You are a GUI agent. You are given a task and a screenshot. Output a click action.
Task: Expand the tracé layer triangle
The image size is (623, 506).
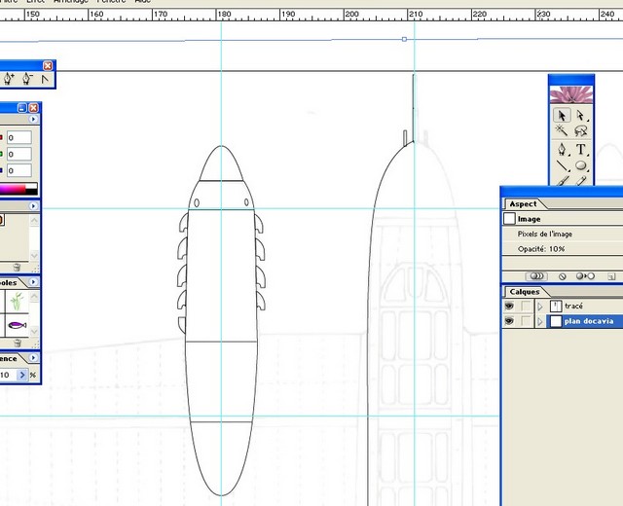click(x=540, y=307)
